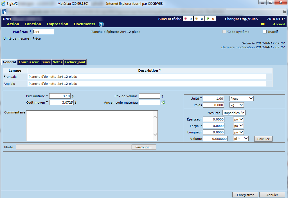Click the Internet Explorer logo in title bar

[3, 4]
